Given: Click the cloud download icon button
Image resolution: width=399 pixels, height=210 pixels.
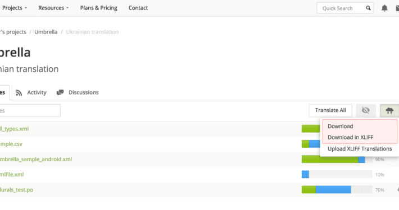Looking at the screenshot, I should click(389, 110).
